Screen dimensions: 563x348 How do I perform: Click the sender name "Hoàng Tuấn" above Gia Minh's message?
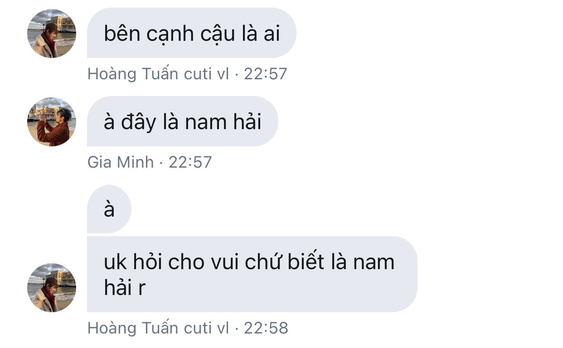[133, 73]
